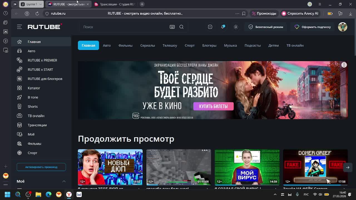Open В топе in the sidebar
The width and height of the screenshot is (356, 200).
pyautogui.click(x=41, y=97)
